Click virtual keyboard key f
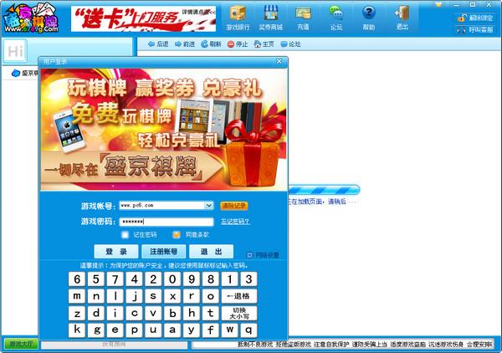The height and width of the screenshot is (353, 502). coord(210,330)
